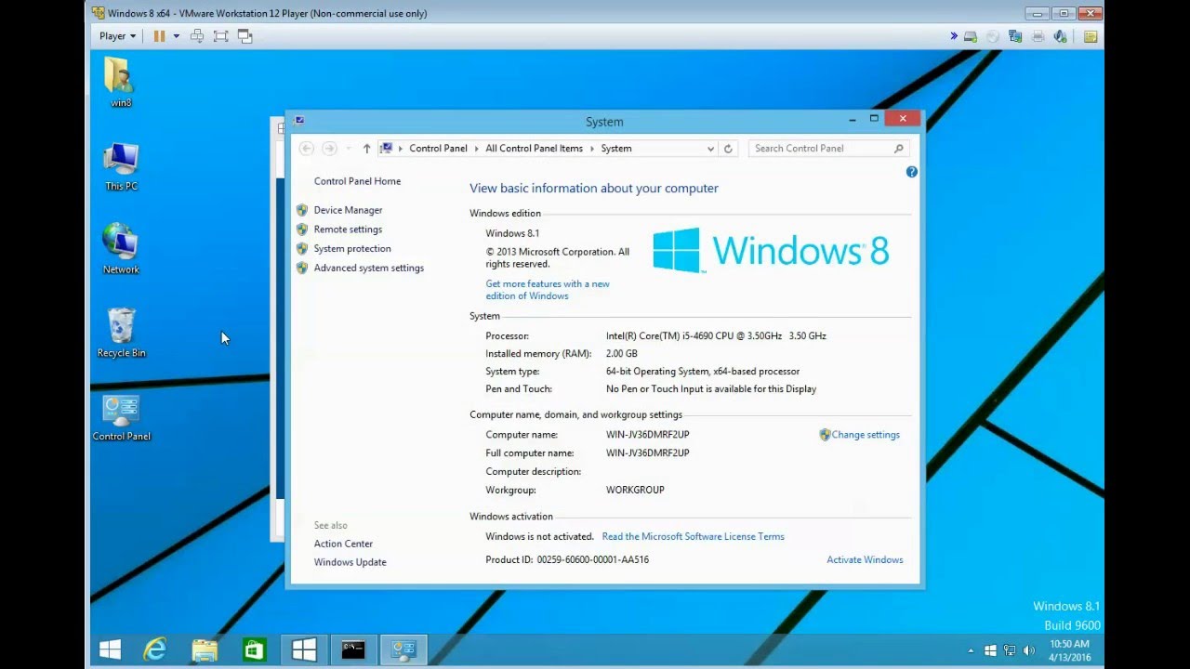Screen dimensions: 1190x669
Task: Open the volume control in system tray
Action: pos(1030,649)
